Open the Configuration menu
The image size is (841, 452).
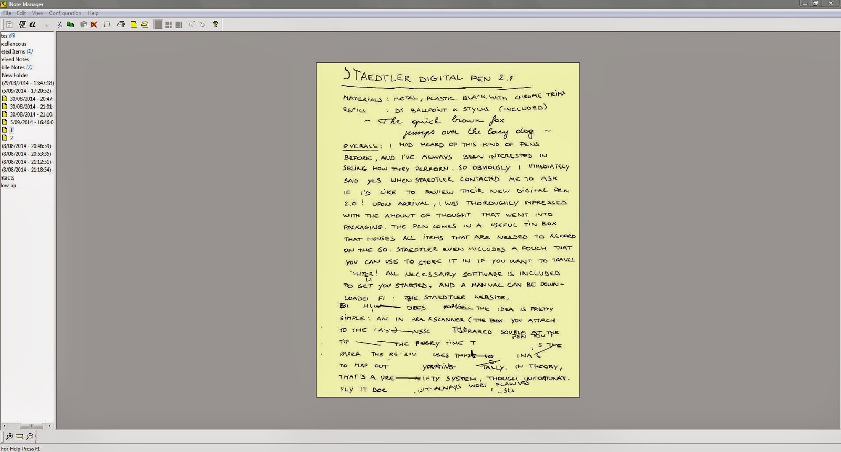point(65,13)
